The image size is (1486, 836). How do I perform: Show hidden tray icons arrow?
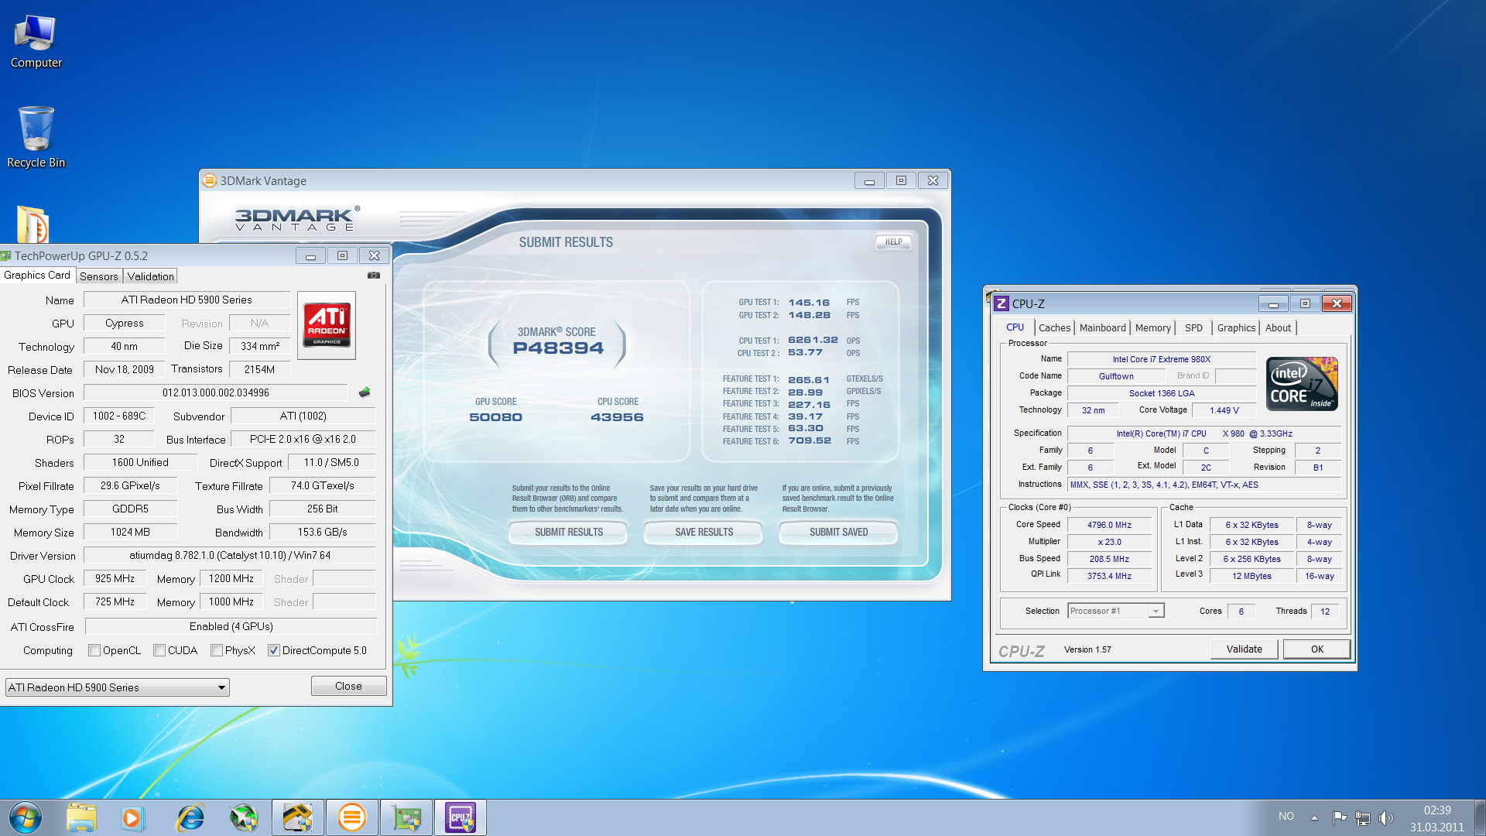(1314, 817)
